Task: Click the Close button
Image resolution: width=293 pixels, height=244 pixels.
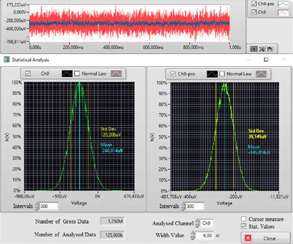Action: click(266, 238)
